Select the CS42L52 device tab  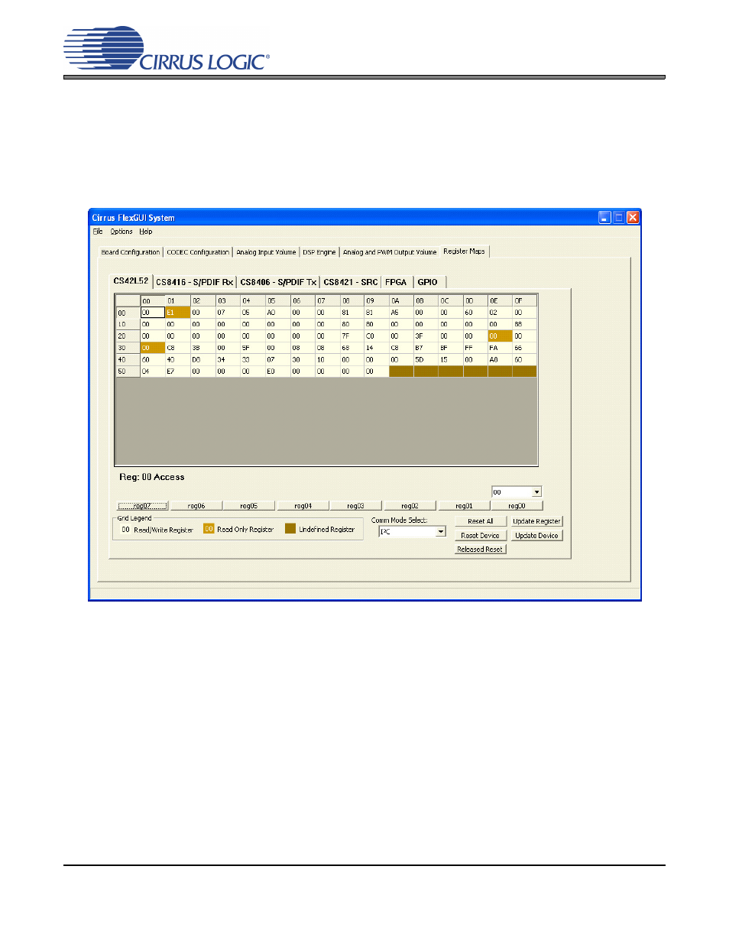click(x=131, y=281)
